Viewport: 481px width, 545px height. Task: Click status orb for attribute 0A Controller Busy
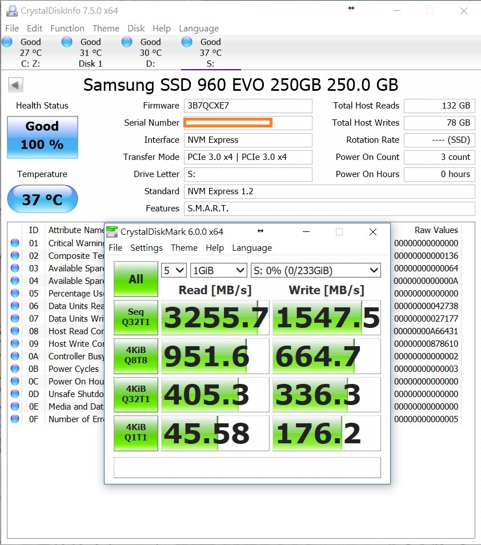[x=15, y=356]
